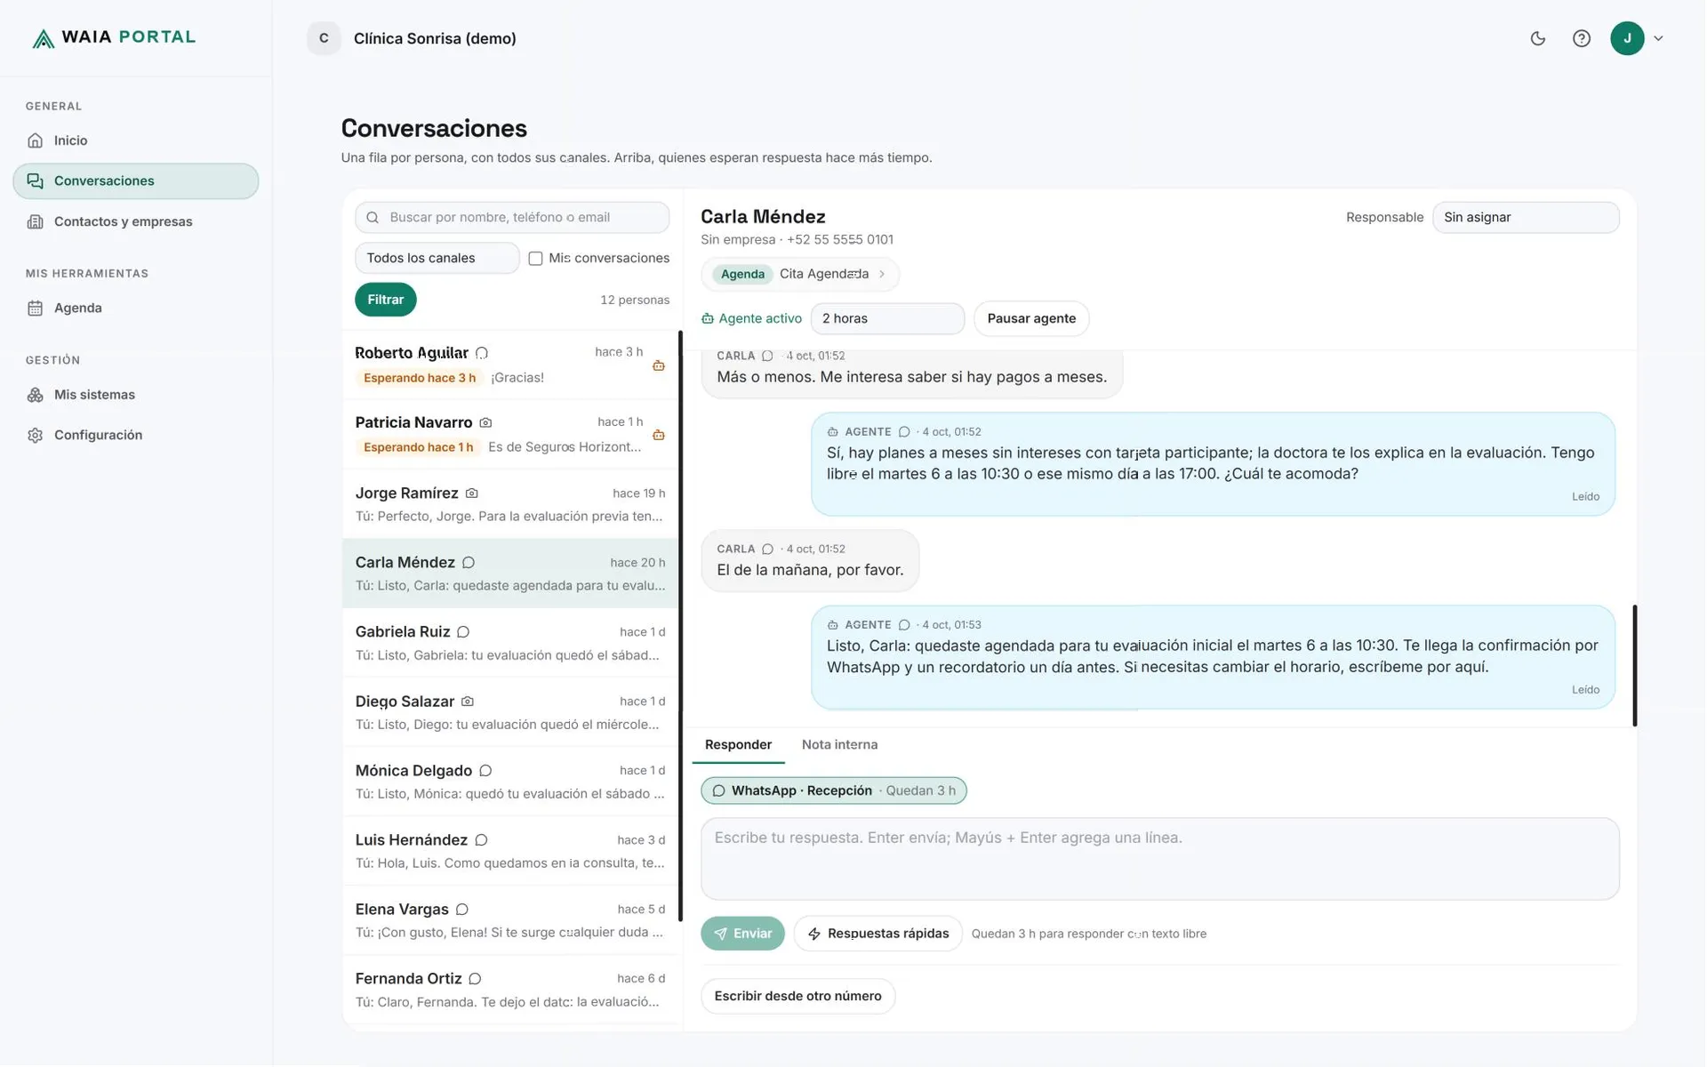
Task: Open Respuestas rápidas quick replies
Action: [878, 934]
